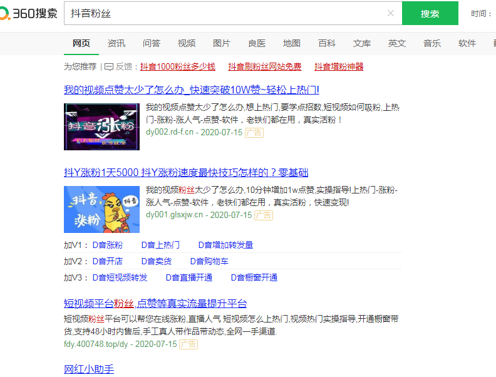Switch to the 地图 tab
This screenshot has width=496, height=377.
point(292,43)
